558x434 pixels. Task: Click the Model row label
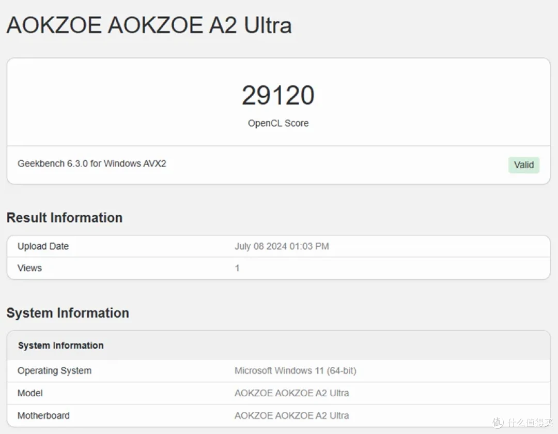tap(30, 393)
